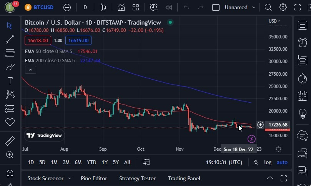Toggle auto scale
This screenshot has height=186, width=311.
pos(282,163)
